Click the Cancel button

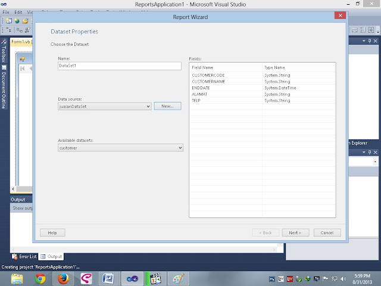[327, 232]
